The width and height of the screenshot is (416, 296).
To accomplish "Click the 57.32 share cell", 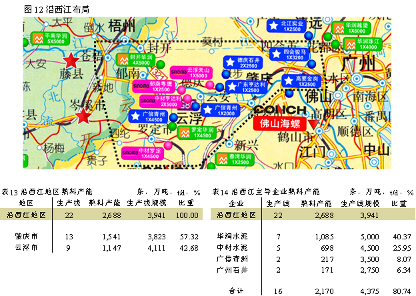I will [x=189, y=237].
